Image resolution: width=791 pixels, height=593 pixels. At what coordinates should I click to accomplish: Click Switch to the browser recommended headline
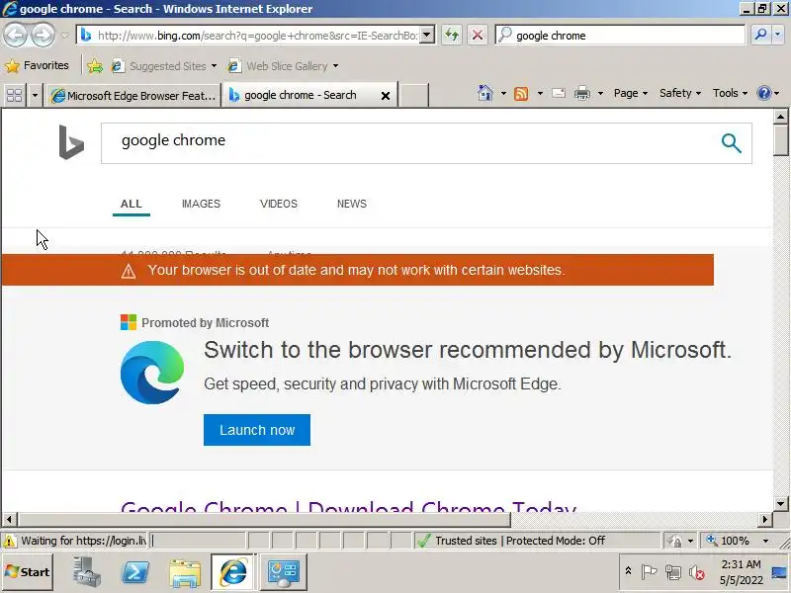point(467,350)
